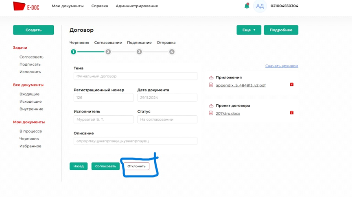The width and height of the screenshot is (352, 197).
Task: Click the E-DOC logo
Action: 26,6
